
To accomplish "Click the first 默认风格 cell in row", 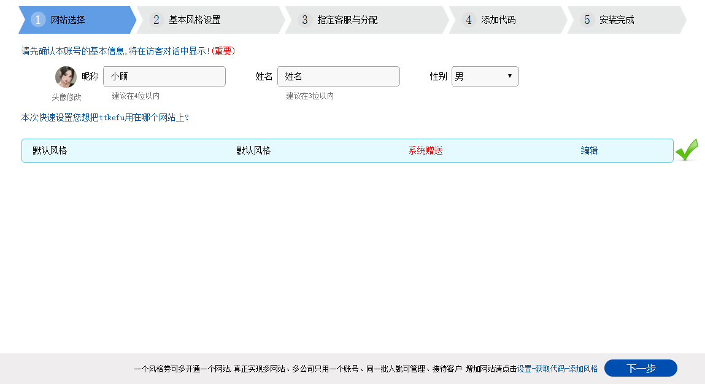I will point(50,151).
